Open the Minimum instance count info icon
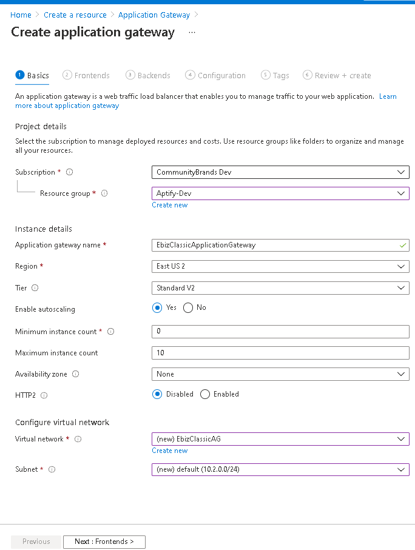 point(111,332)
